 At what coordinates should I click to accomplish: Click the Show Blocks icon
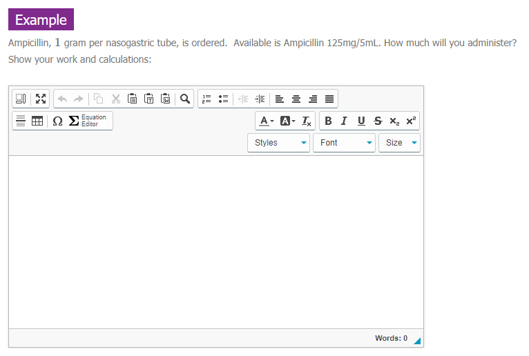click(x=21, y=99)
